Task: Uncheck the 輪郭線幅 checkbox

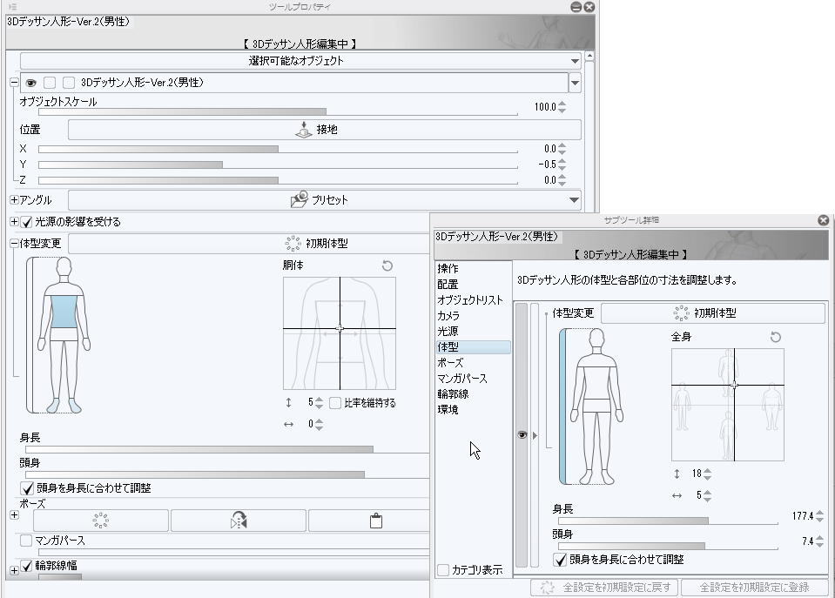Action: (x=27, y=566)
